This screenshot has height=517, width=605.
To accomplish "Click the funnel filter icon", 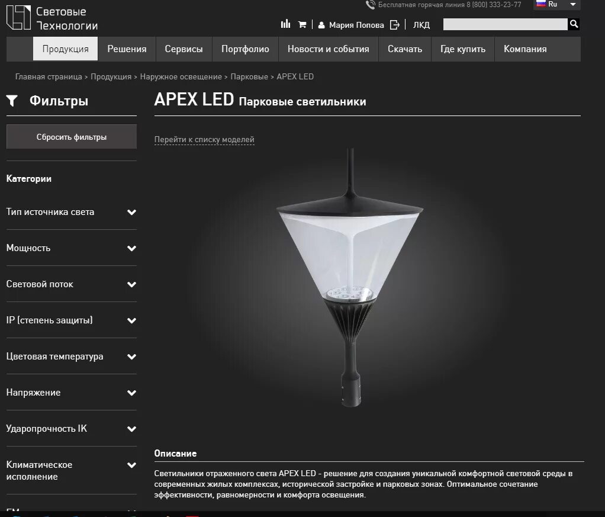I will [12, 101].
